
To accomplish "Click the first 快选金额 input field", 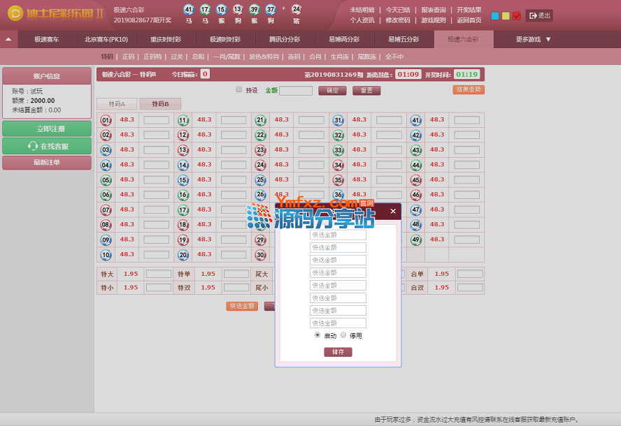I will tap(338, 235).
